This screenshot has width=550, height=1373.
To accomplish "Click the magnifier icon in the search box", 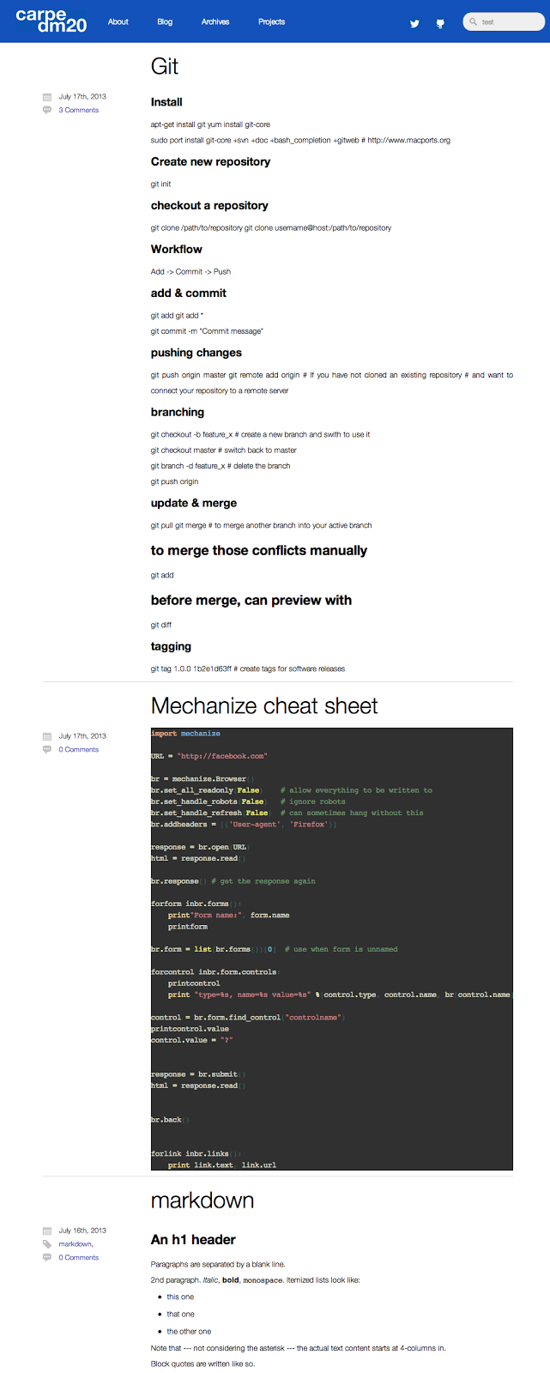I will pos(474,21).
